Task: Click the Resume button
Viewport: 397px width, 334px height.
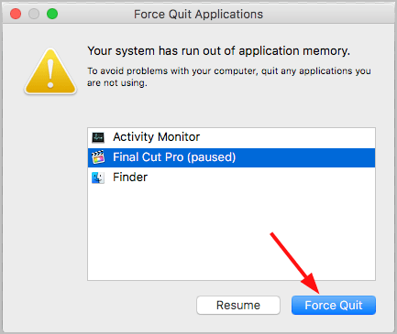Action: [238, 305]
